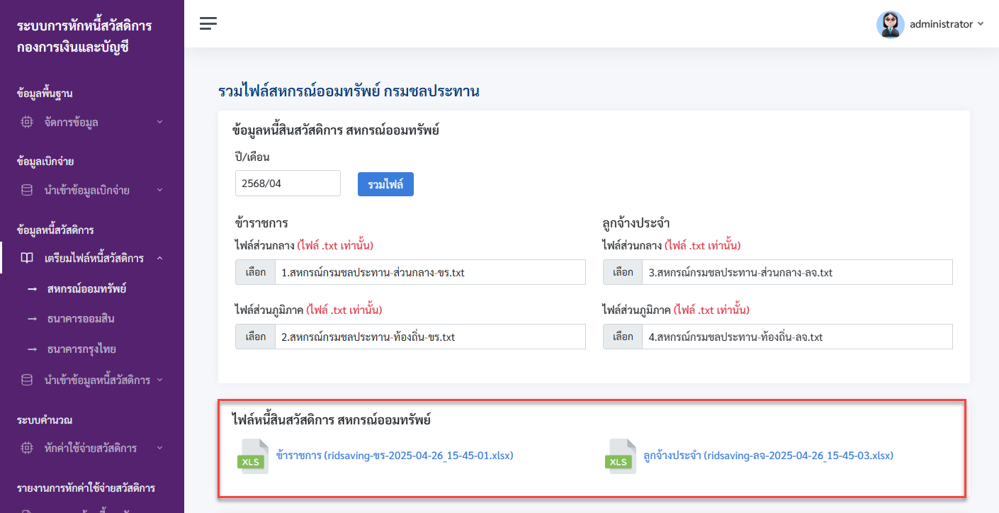Click the chip icon beside หักค่าใช้จ่ายสวัสดิการ
The image size is (999, 513).
click(27, 448)
